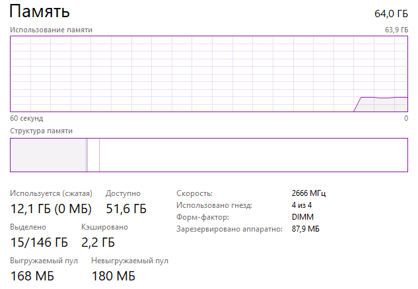Click the "Память" heading
The height and width of the screenshot is (289, 418).
tap(39, 11)
